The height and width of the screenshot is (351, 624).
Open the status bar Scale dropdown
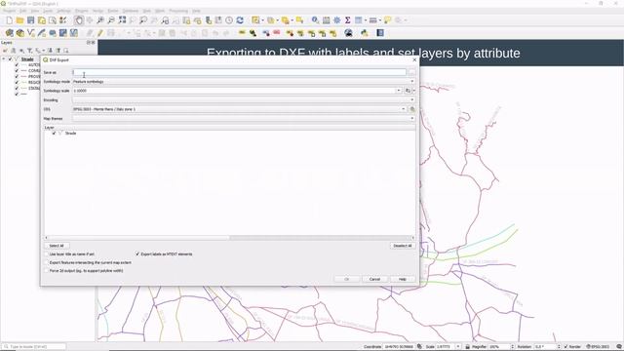pyautogui.click(x=458, y=347)
